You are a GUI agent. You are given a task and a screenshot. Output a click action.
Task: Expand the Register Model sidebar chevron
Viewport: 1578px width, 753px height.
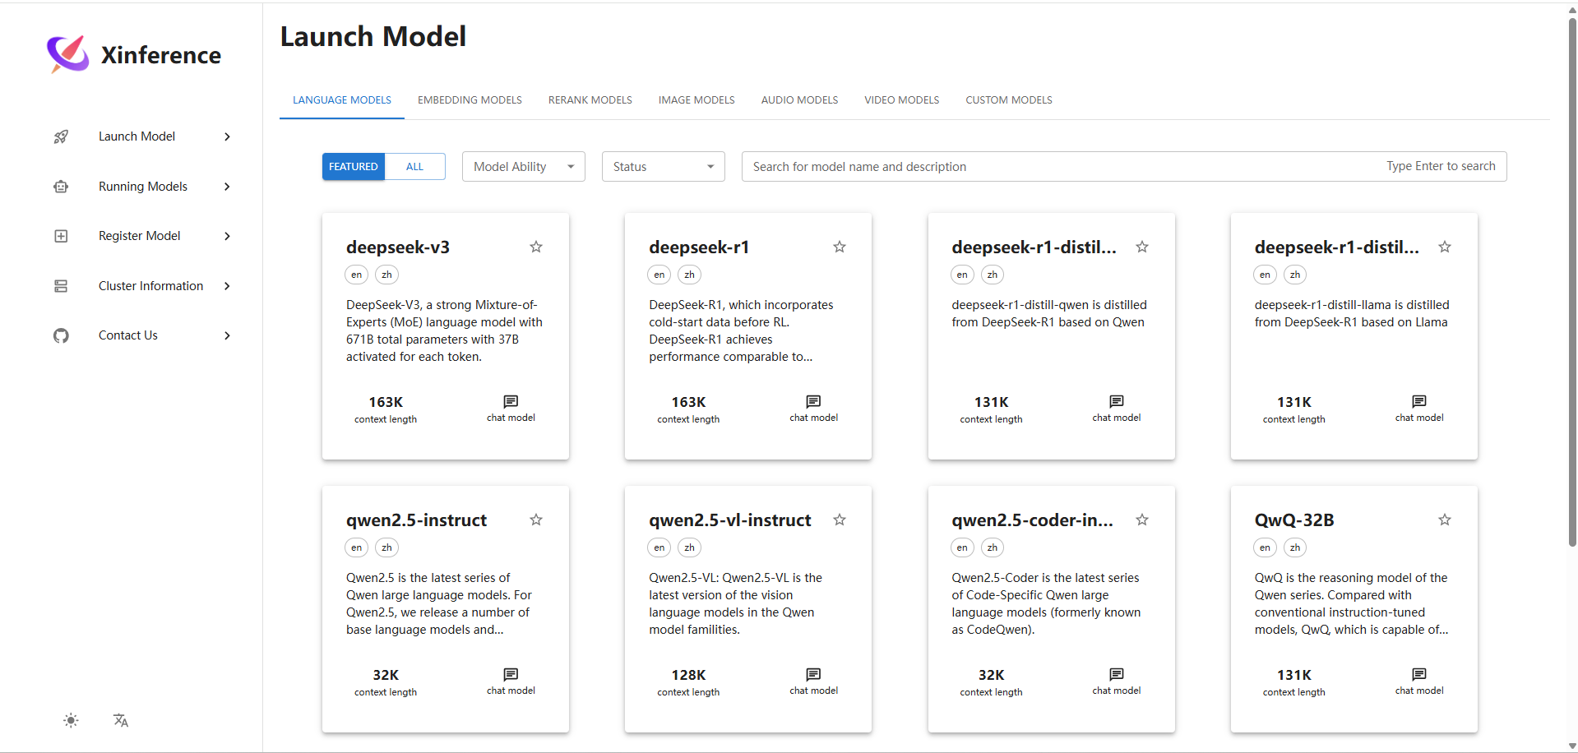[227, 236]
